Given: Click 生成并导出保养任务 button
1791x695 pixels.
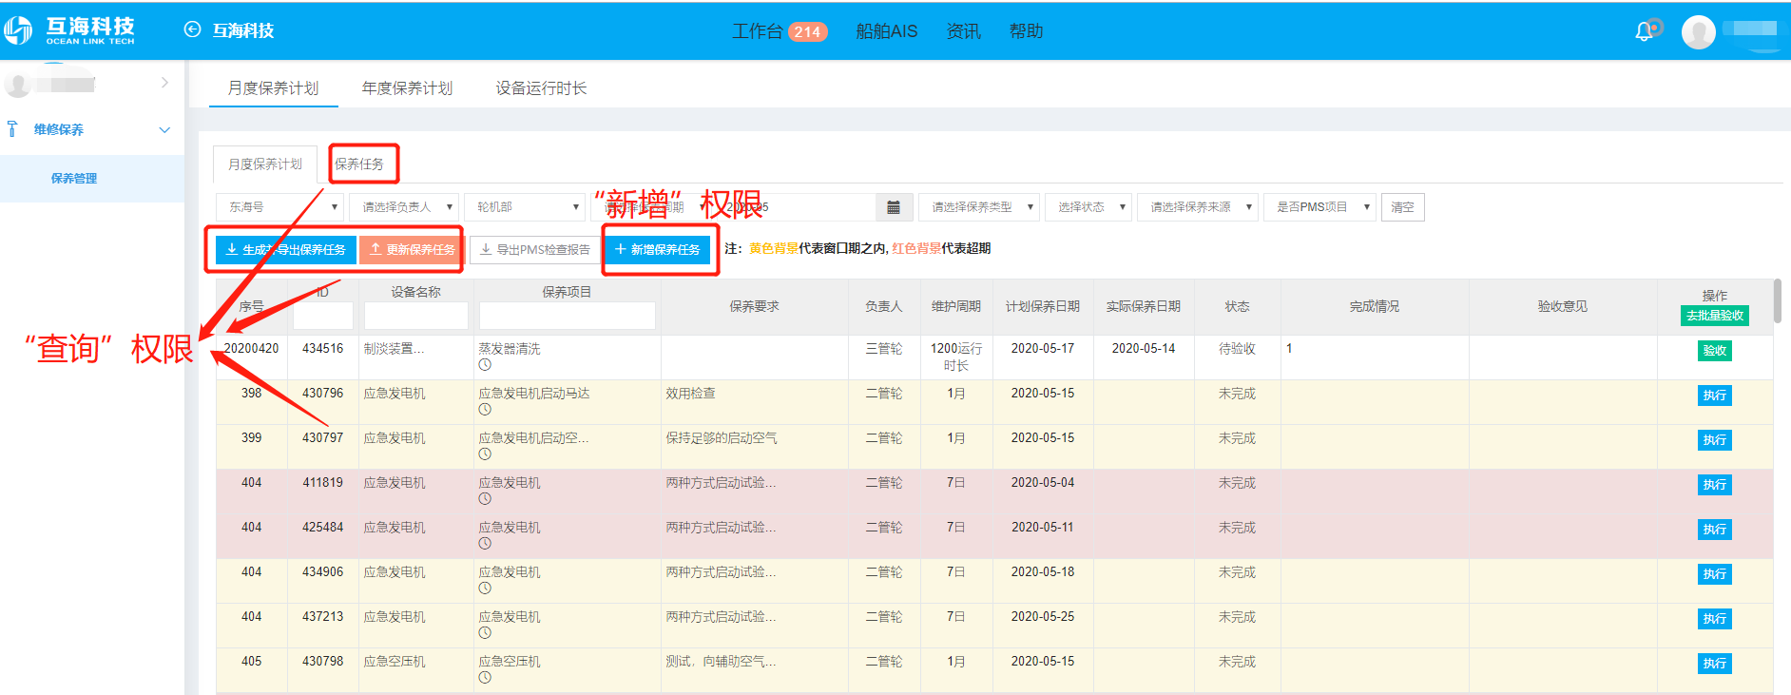Looking at the screenshot, I should 286,249.
